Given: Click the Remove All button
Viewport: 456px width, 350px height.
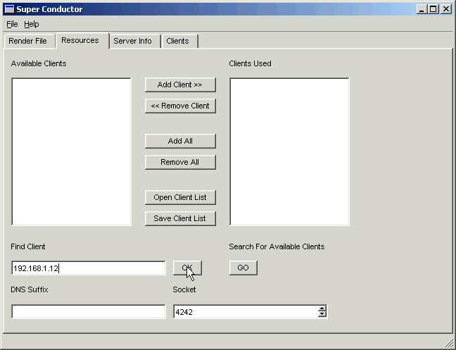Looking at the screenshot, I should [180, 162].
